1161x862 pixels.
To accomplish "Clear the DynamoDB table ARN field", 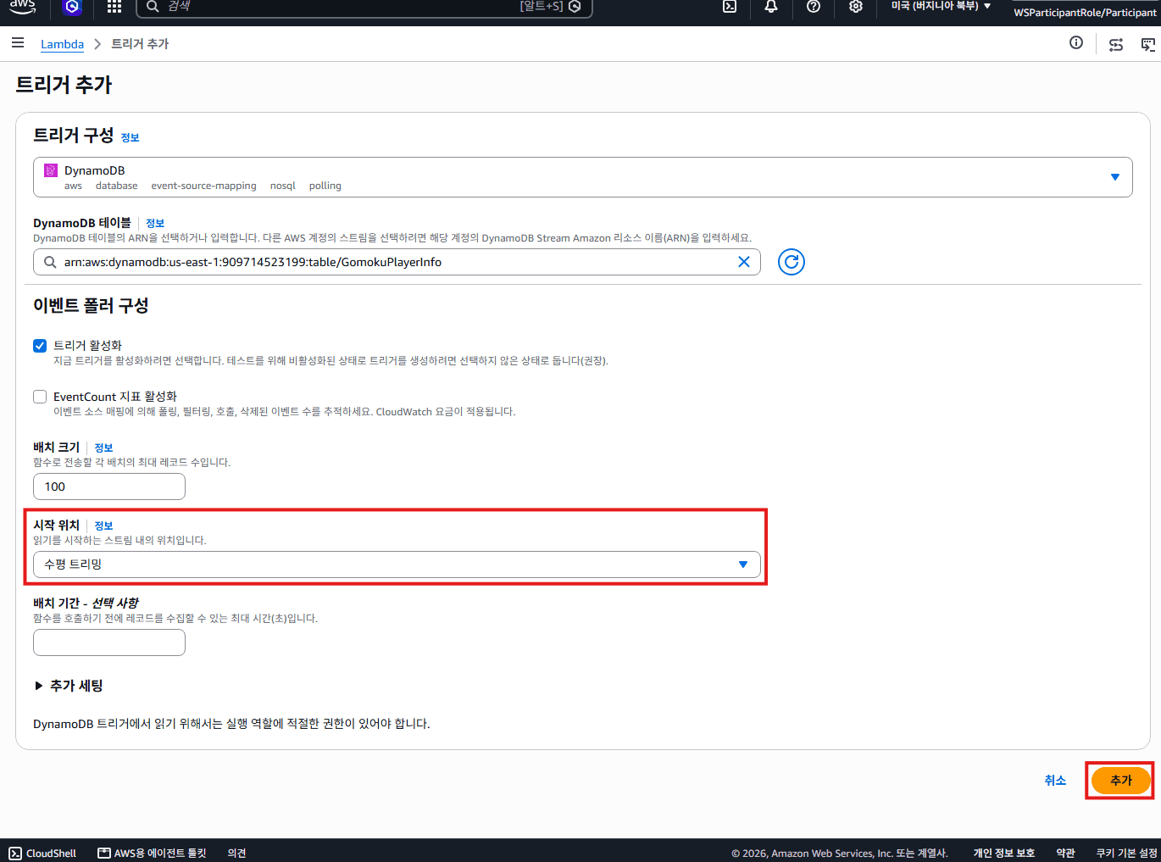I will (744, 262).
